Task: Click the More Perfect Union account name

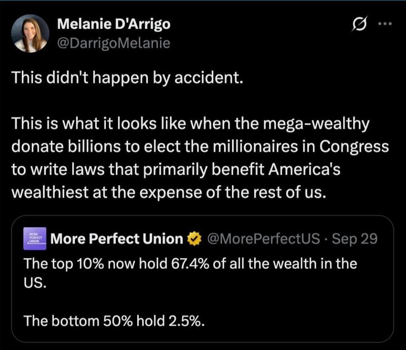Action: (x=117, y=239)
